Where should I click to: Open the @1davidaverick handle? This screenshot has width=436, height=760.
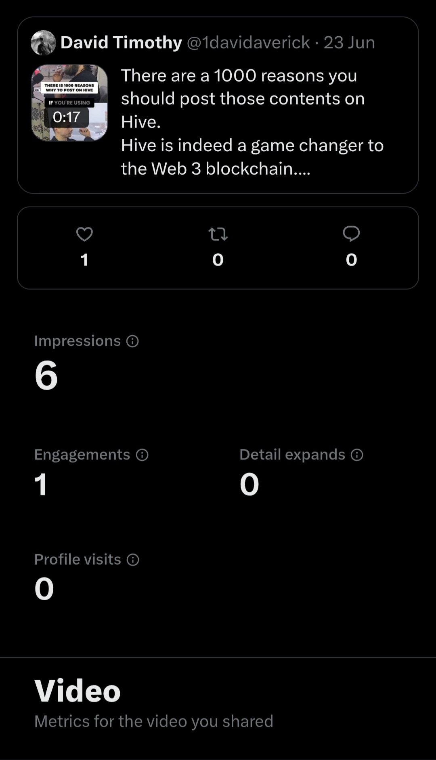pos(249,42)
